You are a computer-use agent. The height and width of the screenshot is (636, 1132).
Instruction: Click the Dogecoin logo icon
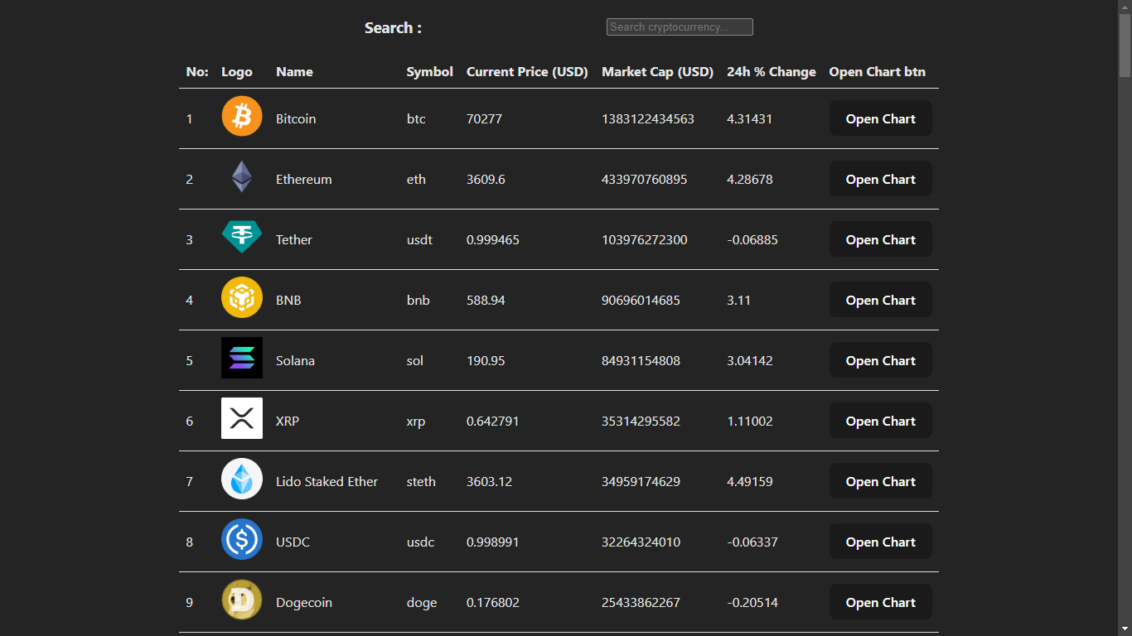pos(242,600)
